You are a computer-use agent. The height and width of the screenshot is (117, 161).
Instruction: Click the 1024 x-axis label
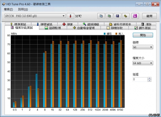click(98, 110)
